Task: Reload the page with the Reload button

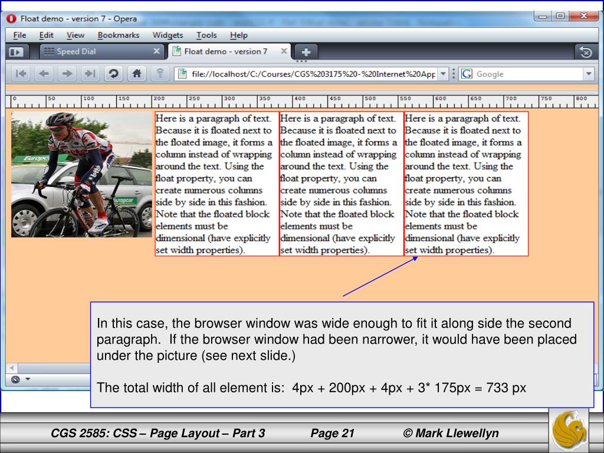Action: pyautogui.click(x=114, y=74)
